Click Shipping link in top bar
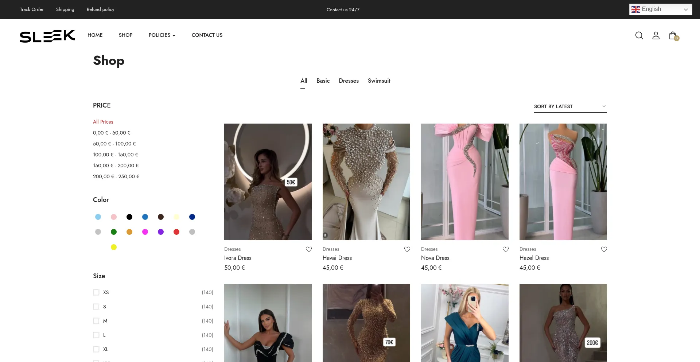Image resolution: width=700 pixels, height=362 pixels. pyautogui.click(x=65, y=9)
